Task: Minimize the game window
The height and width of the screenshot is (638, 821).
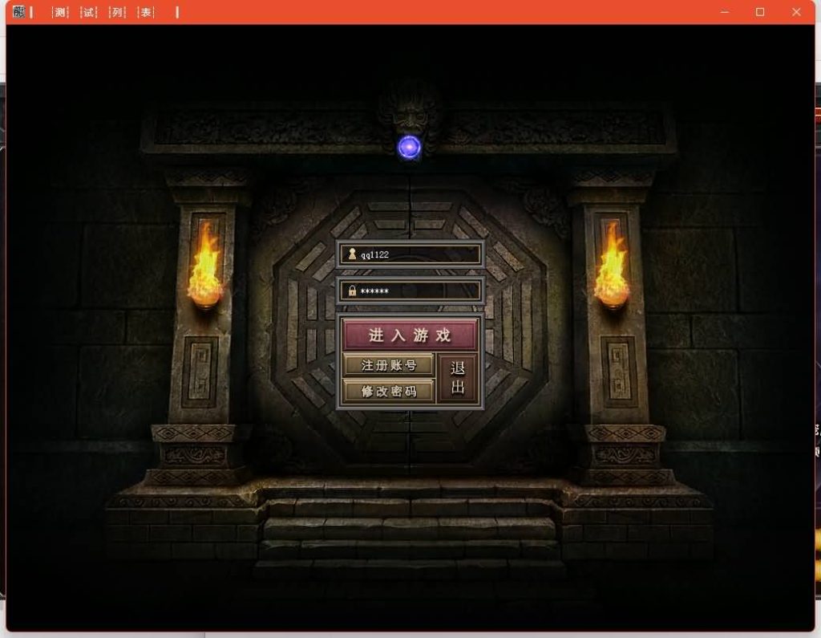Action: click(x=725, y=12)
